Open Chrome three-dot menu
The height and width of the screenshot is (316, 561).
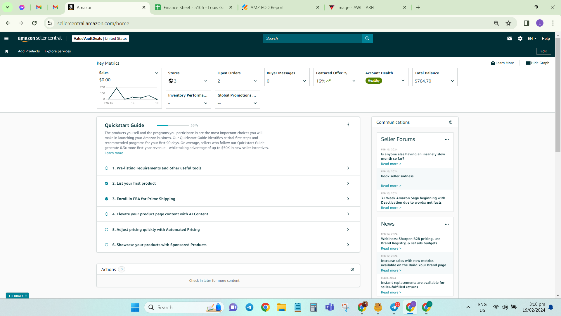click(x=553, y=23)
